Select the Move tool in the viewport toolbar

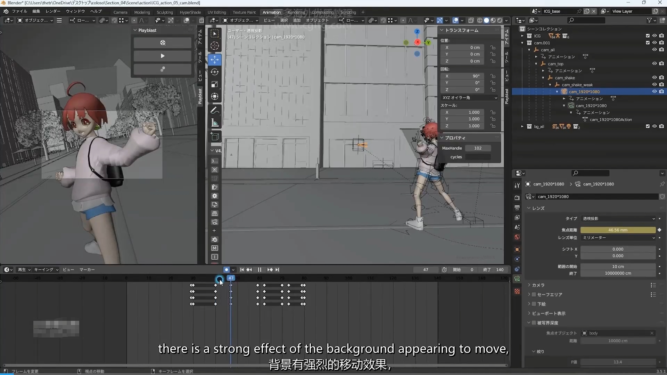[215, 59]
